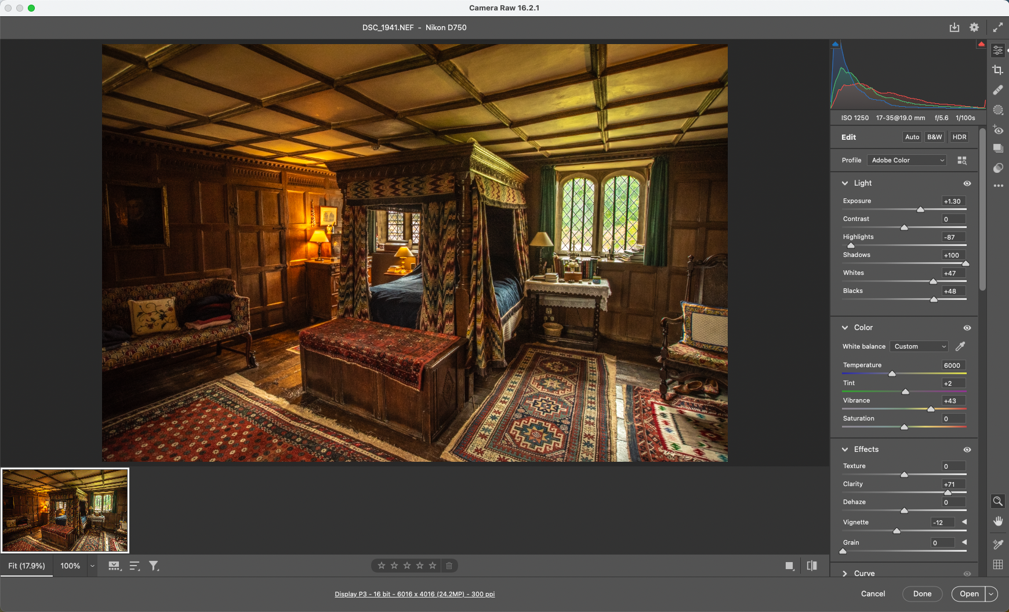Viewport: 1009px width, 612px height.
Task: Select the Crop tool
Action: pyautogui.click(x=998, y=70)
